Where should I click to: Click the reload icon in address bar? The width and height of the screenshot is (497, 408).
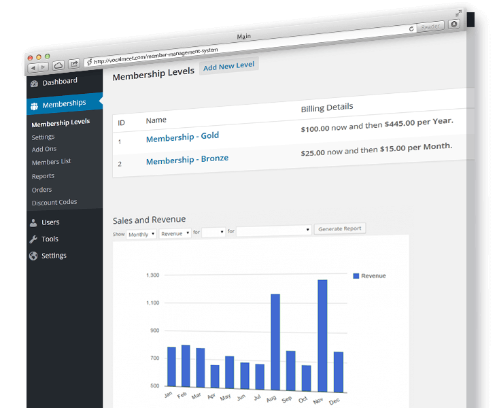pos(411,29)
